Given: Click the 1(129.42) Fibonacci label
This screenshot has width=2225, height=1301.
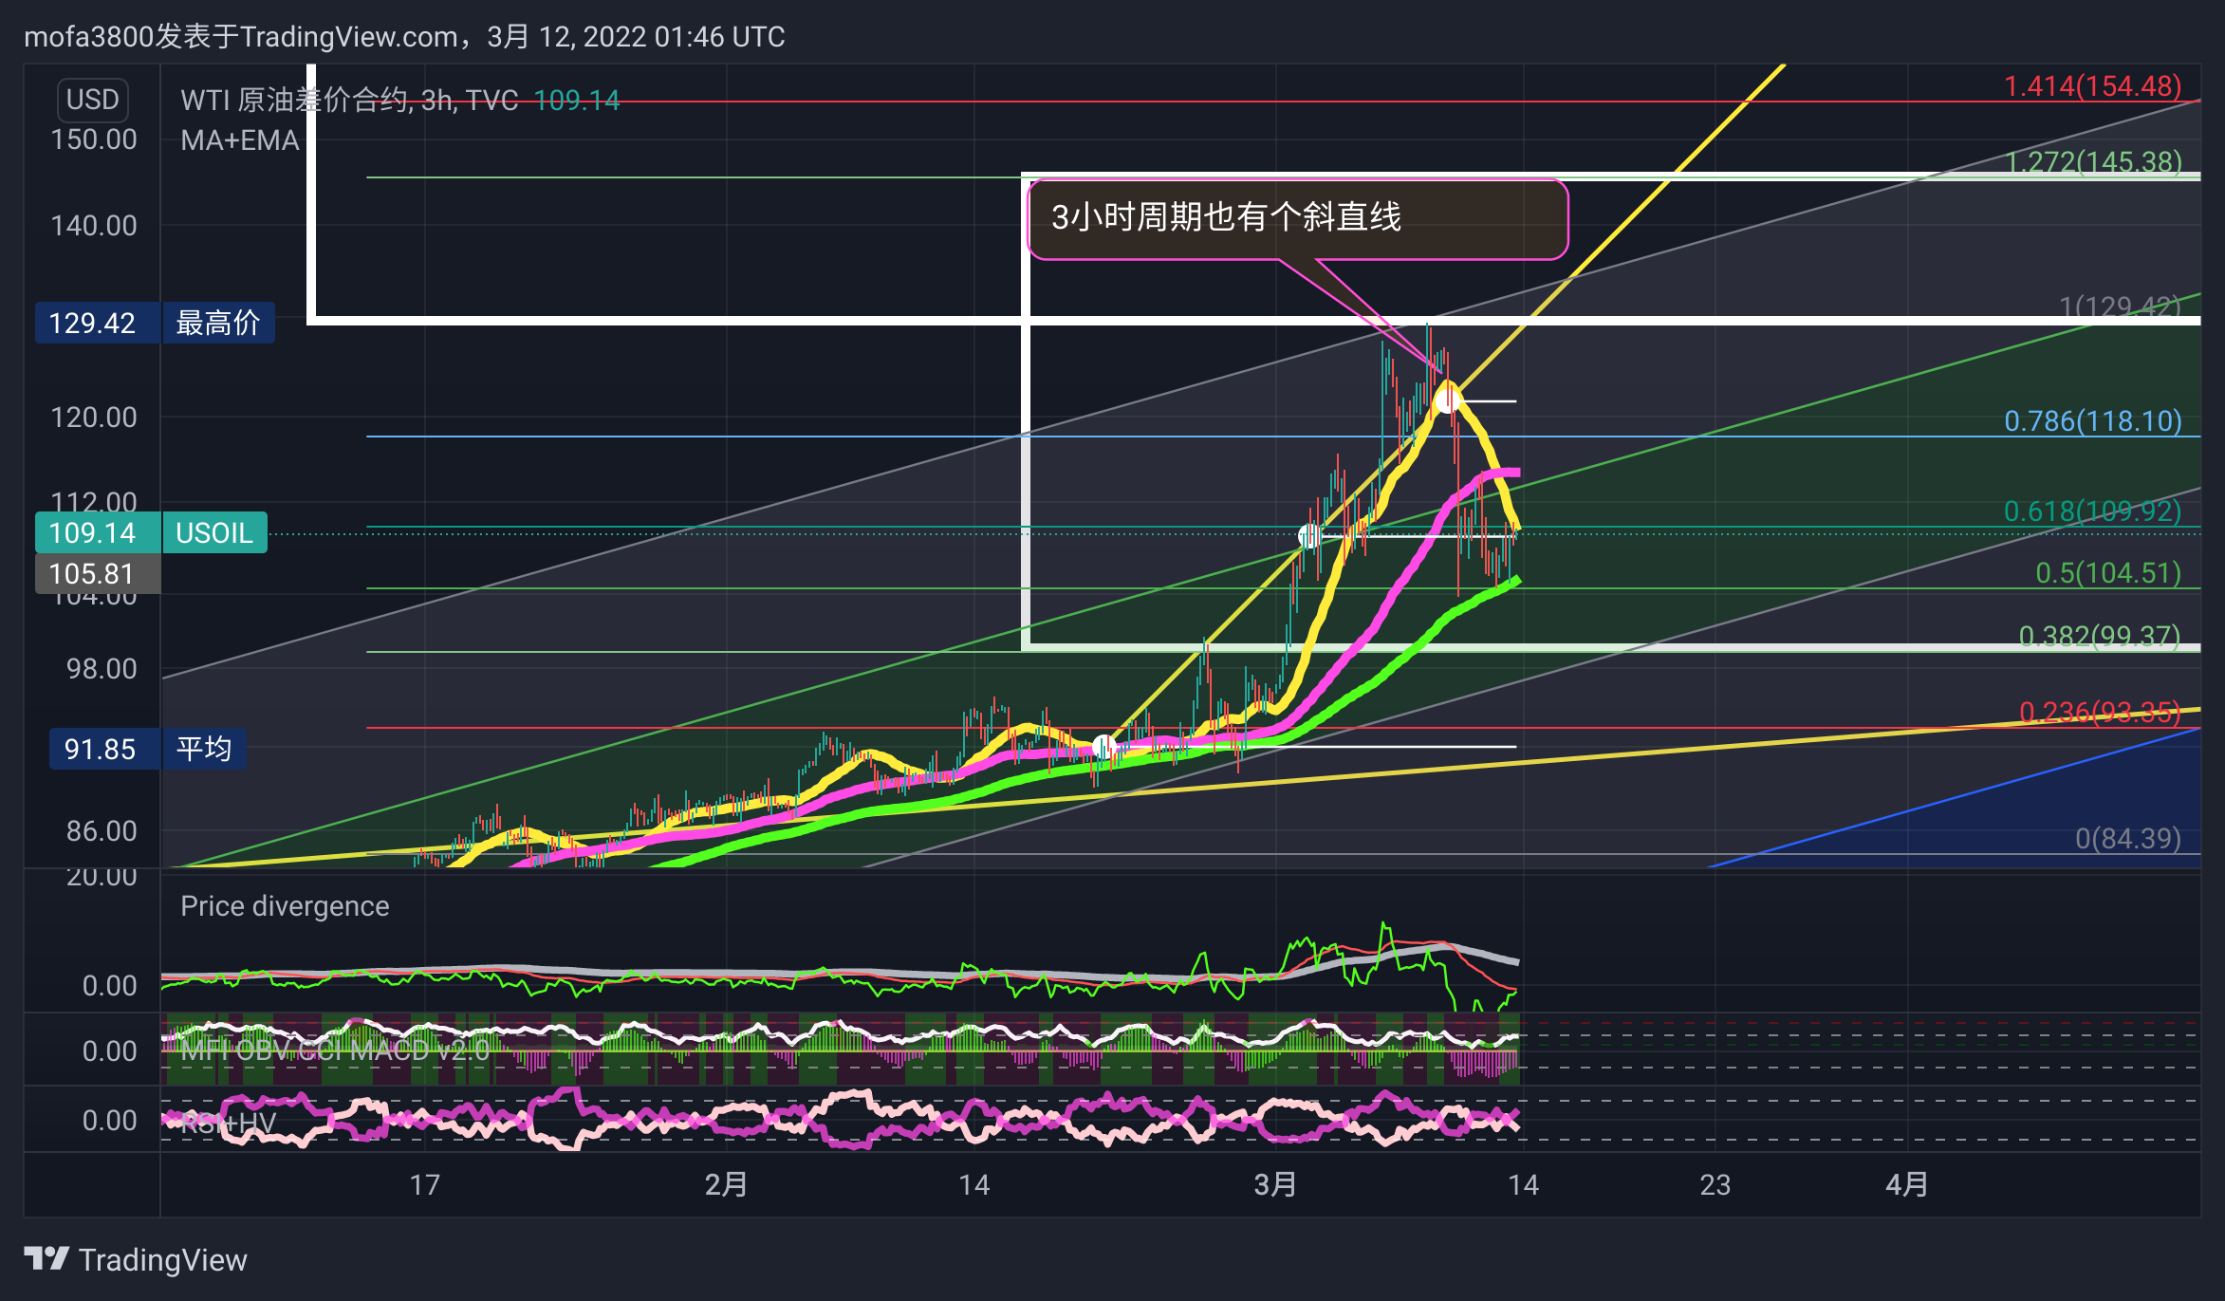Looking at the screenshot, I should coord(2120,307).
